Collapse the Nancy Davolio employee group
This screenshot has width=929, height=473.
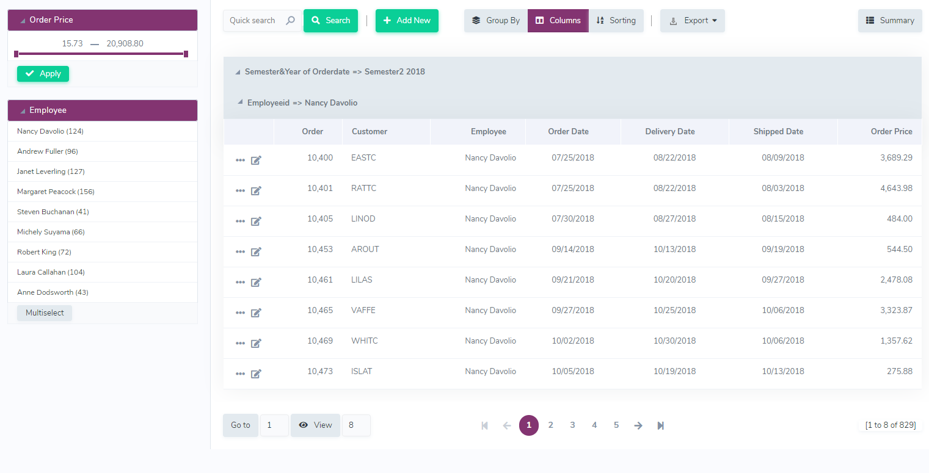(240, 103)
